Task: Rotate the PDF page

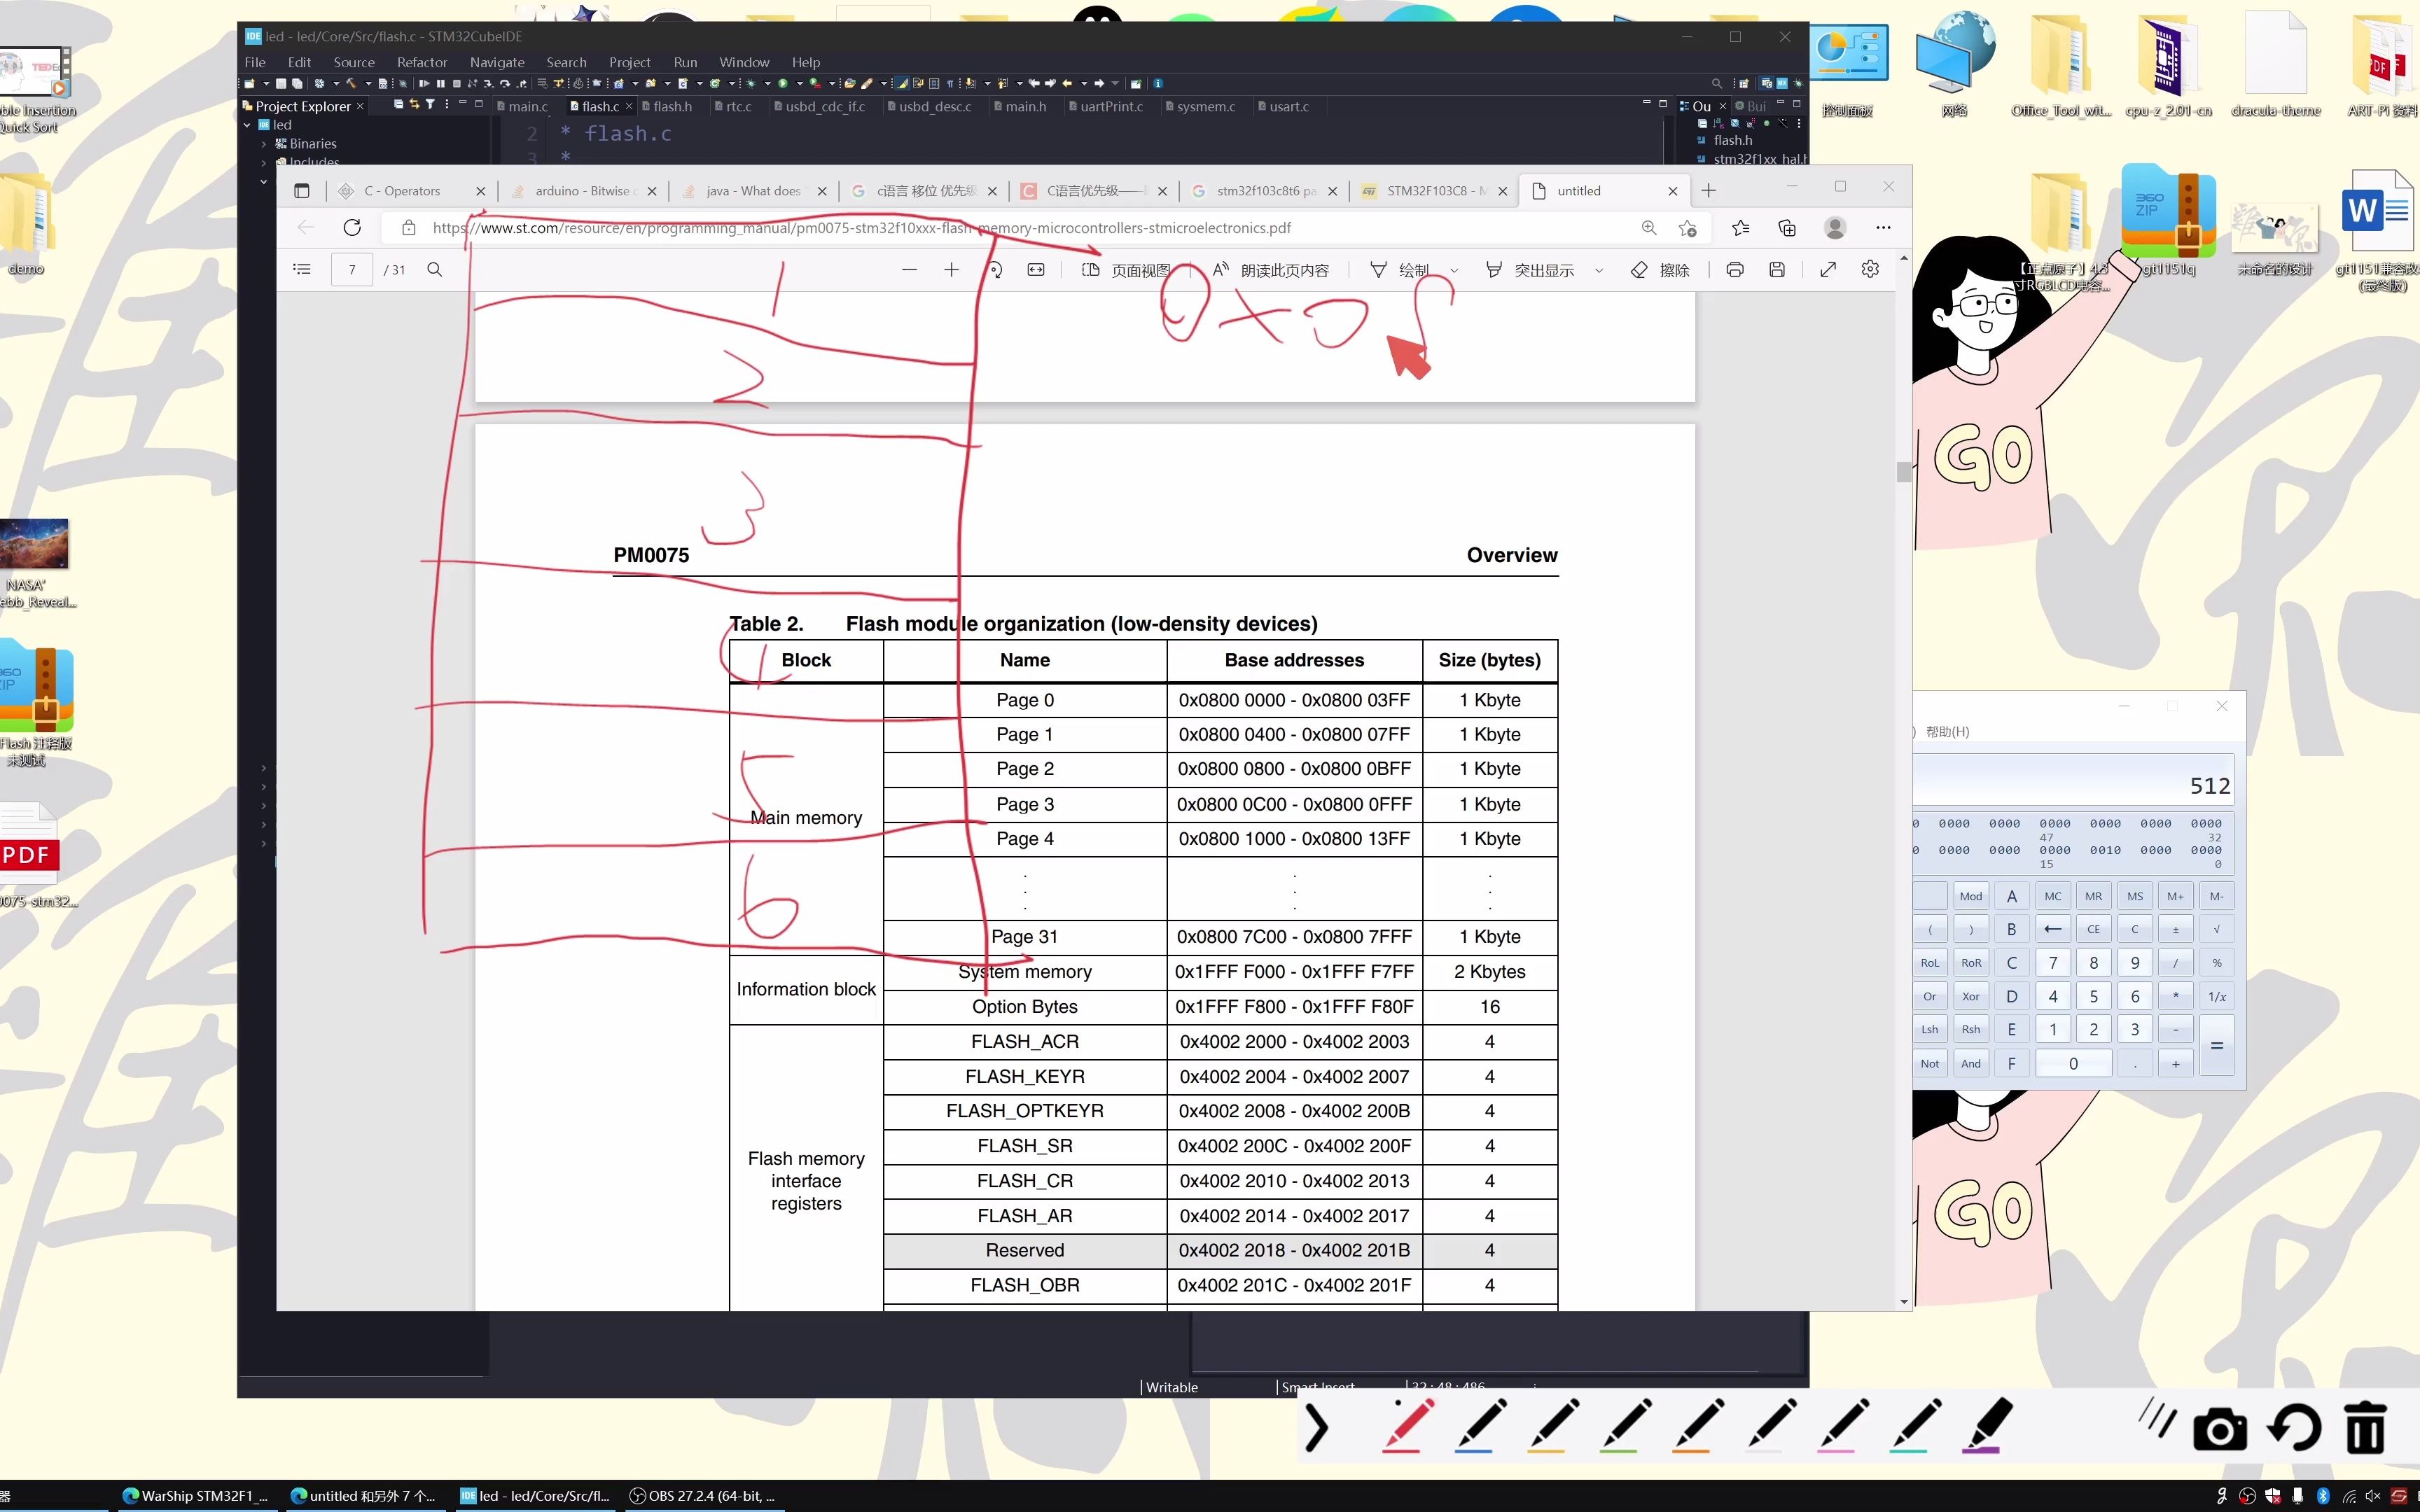Action: point(995,269)
